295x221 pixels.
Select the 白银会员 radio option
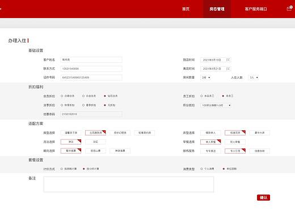(68, 96)
